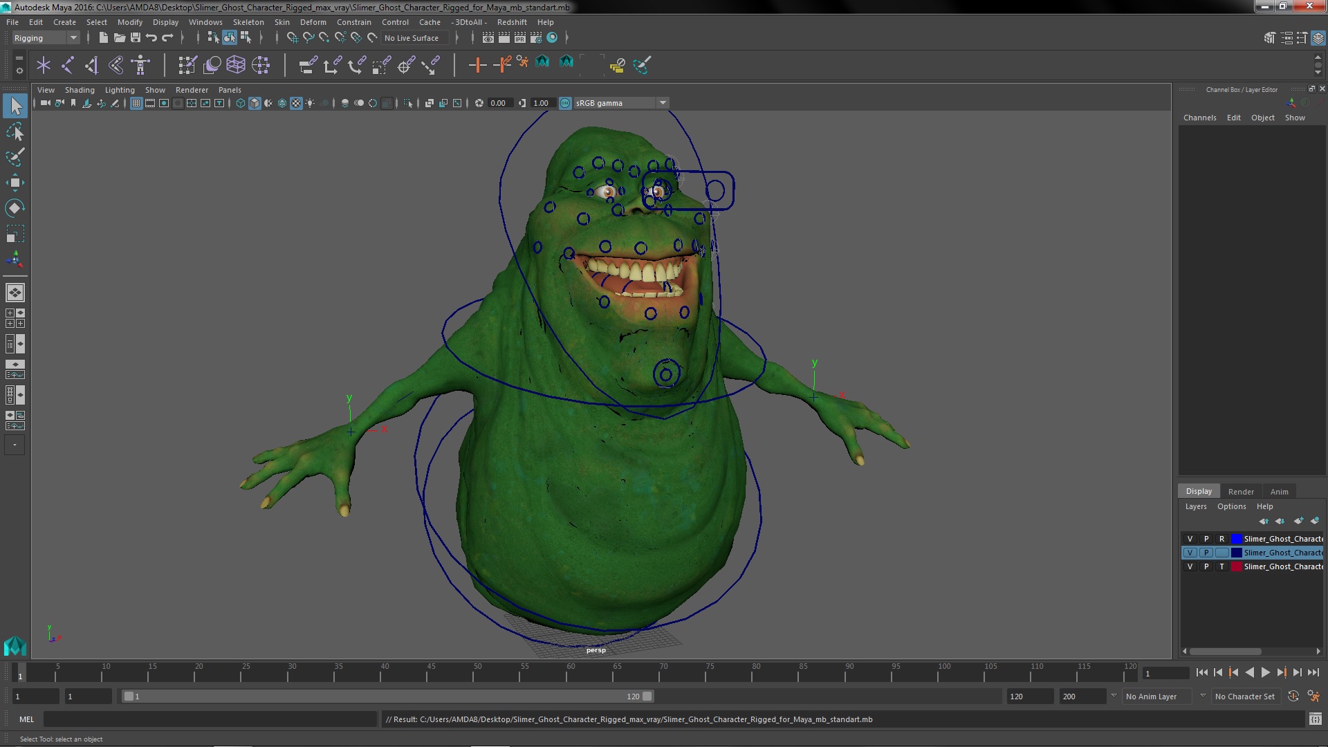Screen dimensions: 1328x747
Task: Save the scene with the disk icon
Action: click(135, 38)
